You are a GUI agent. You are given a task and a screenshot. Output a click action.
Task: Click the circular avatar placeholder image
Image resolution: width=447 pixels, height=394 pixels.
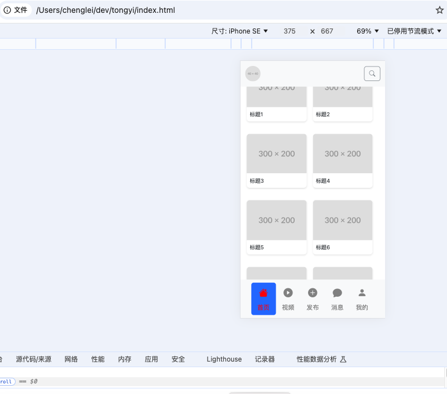253,74
